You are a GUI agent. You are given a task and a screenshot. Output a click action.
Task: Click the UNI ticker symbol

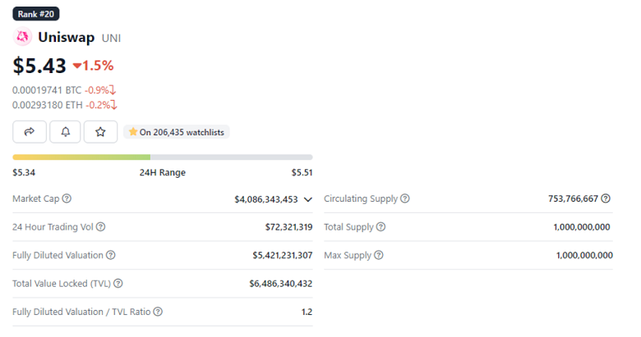pos(111,39)
